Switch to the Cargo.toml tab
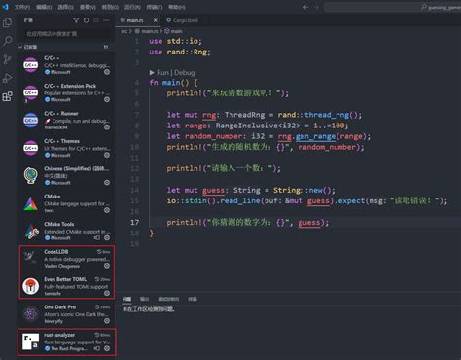The image size is (461, 360). pyautogui.click(x=182, y=20)
